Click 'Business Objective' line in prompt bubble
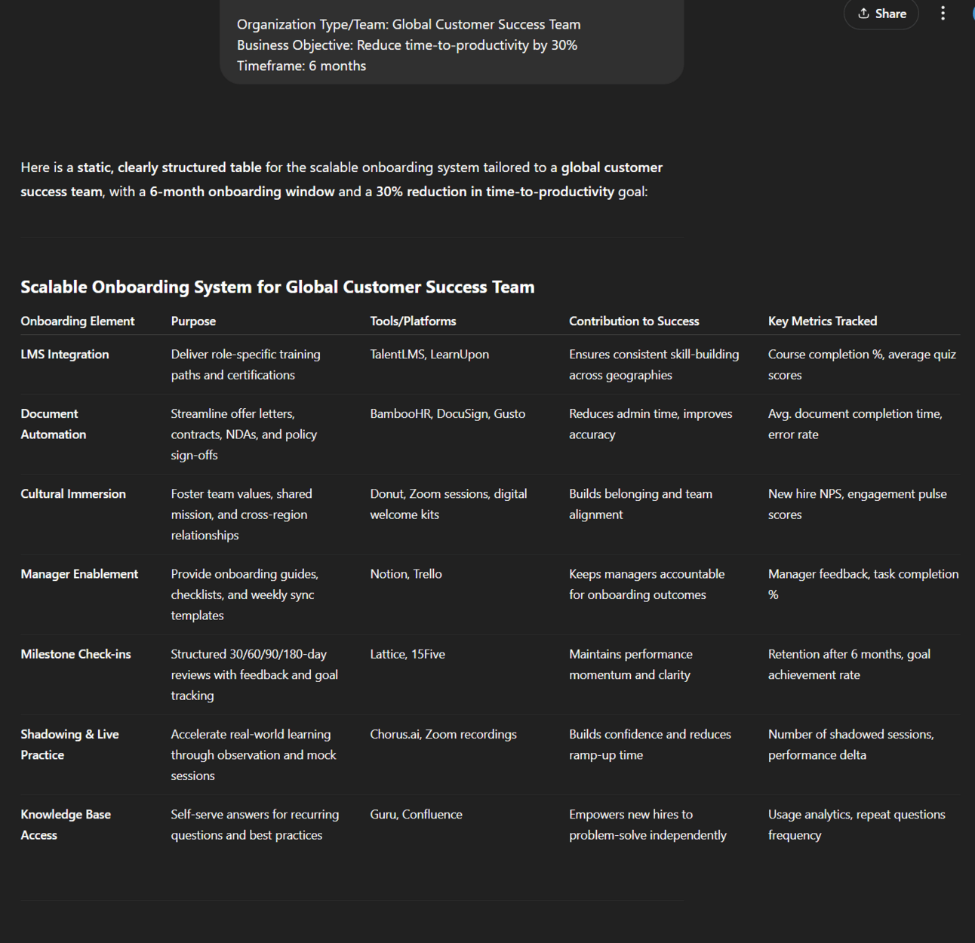The image size is (975, 943). [x=407, y=45]
